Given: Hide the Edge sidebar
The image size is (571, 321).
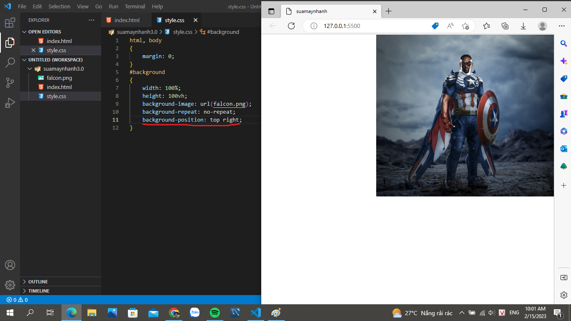Looking at the screenshot, I should (563, 278).
